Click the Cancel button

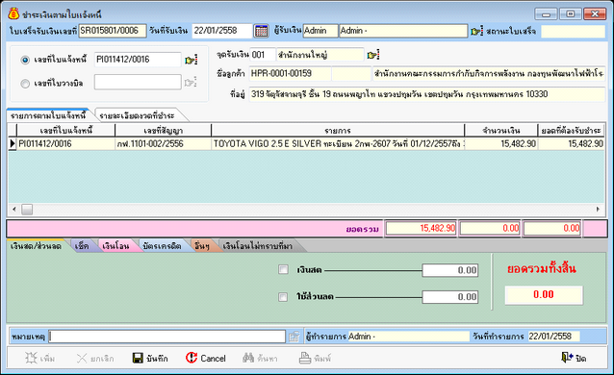tap(206, 358)
